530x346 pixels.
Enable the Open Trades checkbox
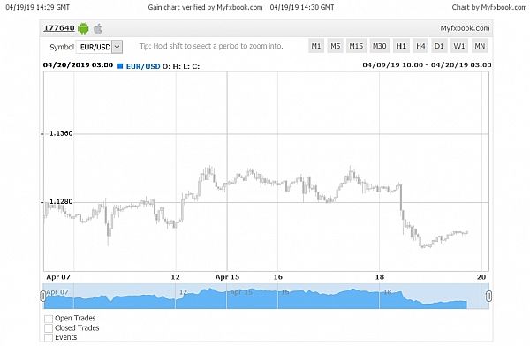(49, 319)
